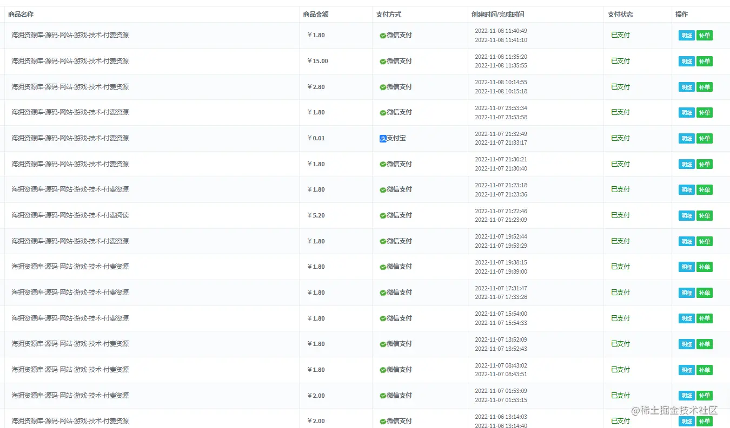Click the Alipay icon in the ¥0.01 order row
Screen dimensions: 730x428
tap(383, 139)
